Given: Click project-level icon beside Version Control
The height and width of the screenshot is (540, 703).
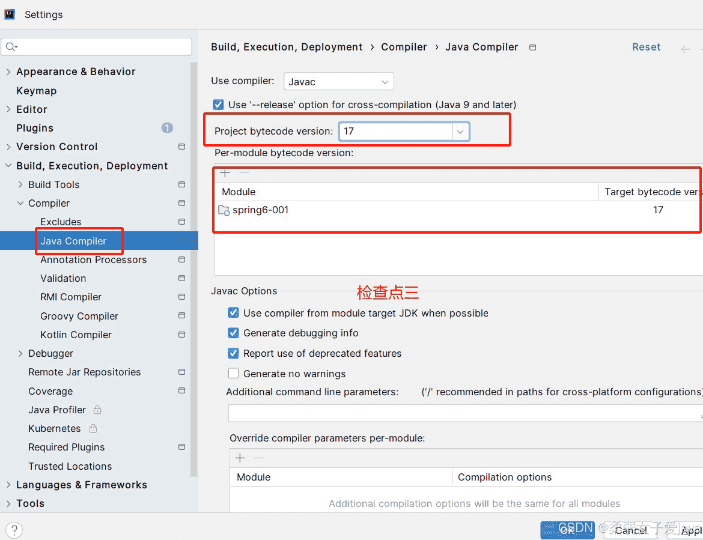Looking at the screenshot, I should coord(181,147).
